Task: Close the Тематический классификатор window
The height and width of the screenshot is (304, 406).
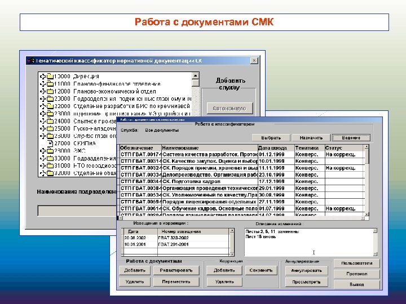Action: click(x=254, y=61)
